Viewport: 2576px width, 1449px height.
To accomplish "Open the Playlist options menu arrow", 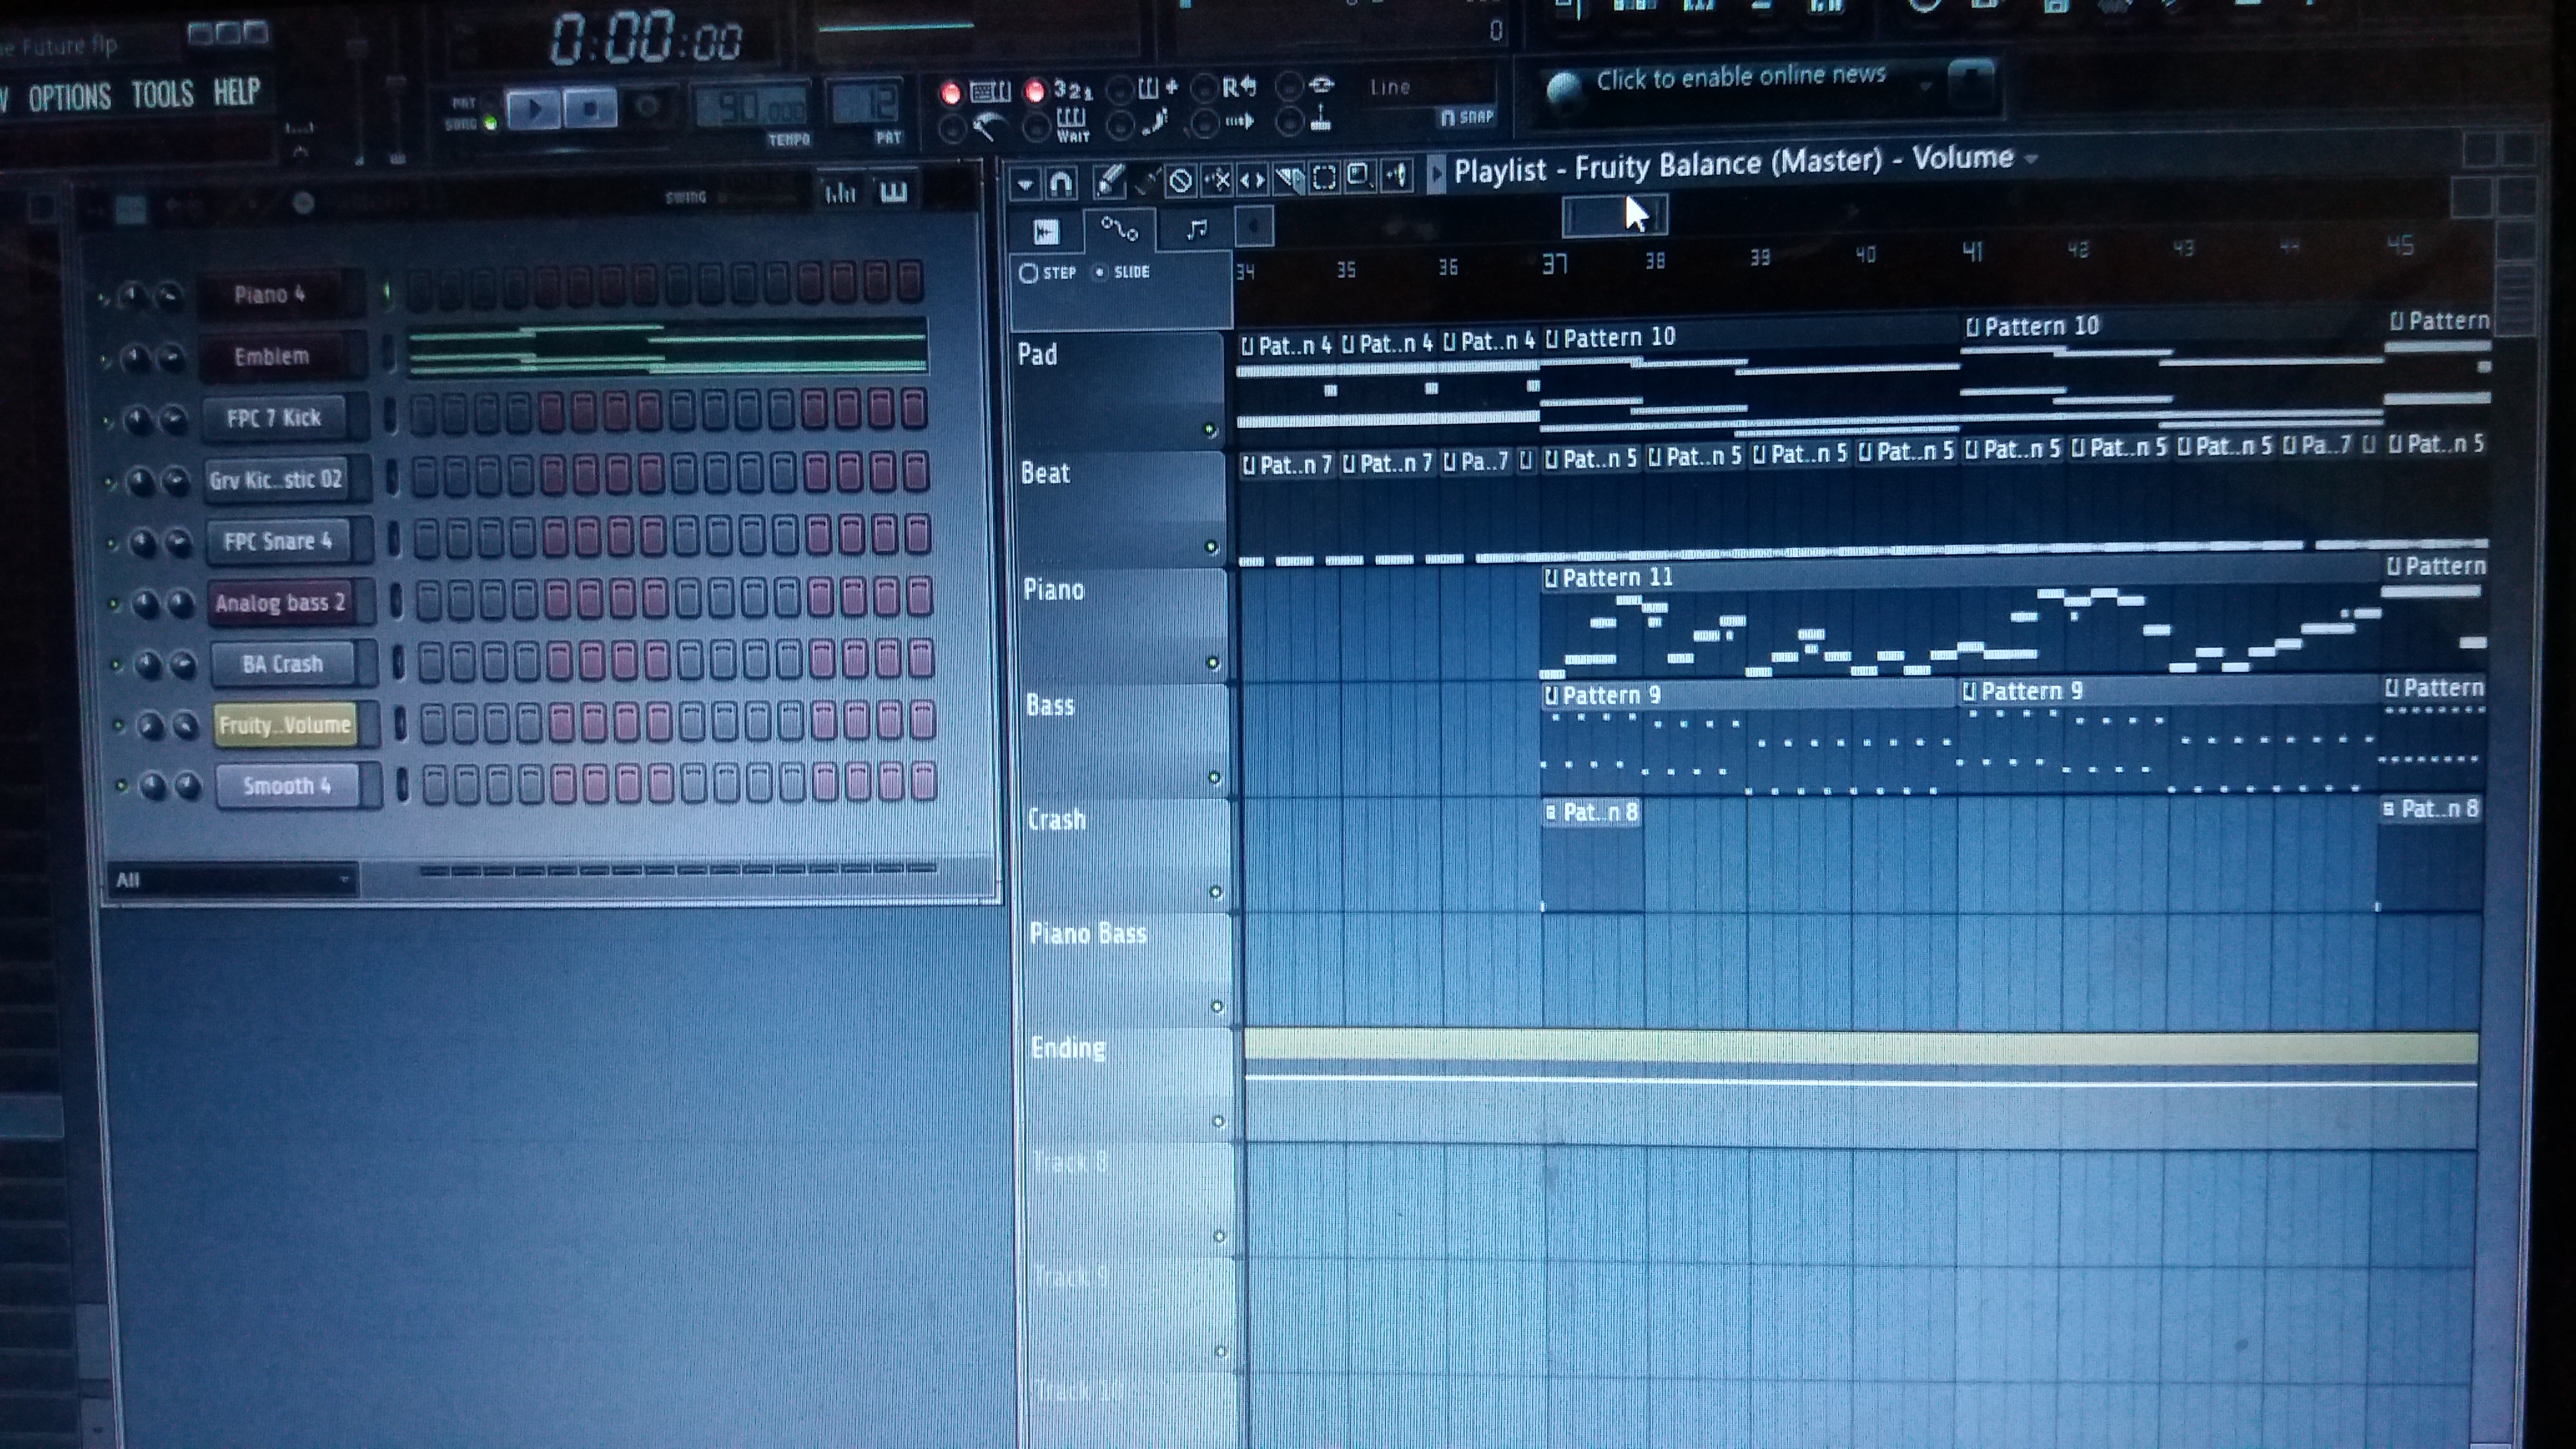I will click(1025, 184).
